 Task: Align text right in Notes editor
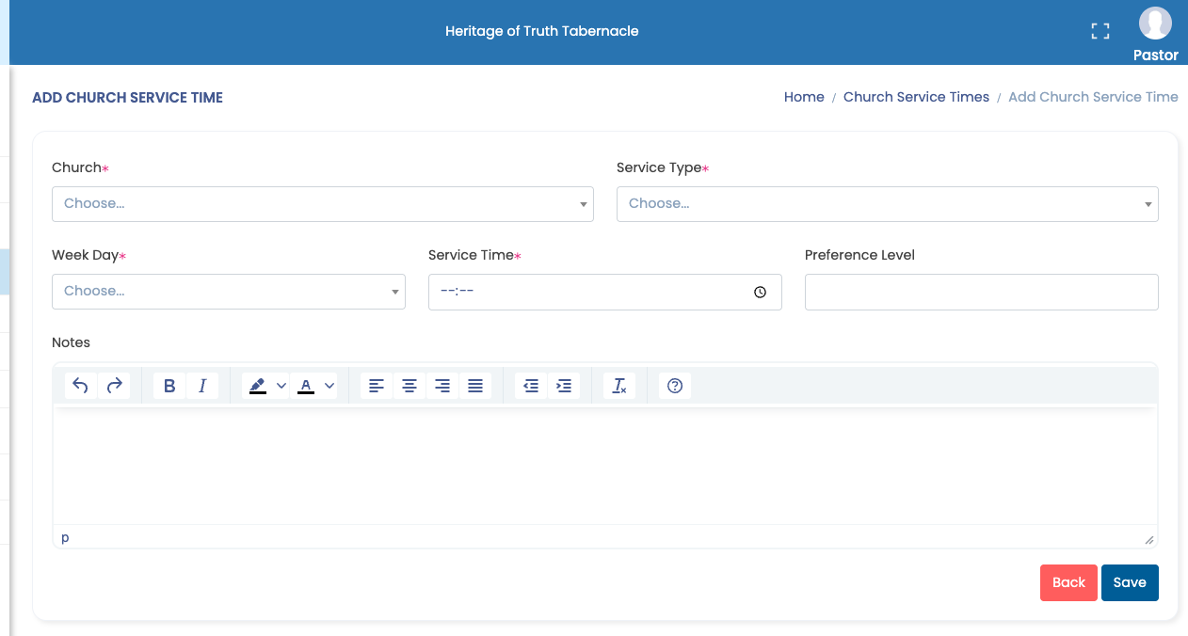442,386
